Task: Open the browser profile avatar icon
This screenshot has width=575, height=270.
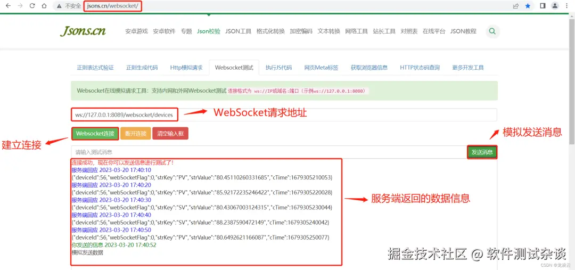Action: [555, 6]
